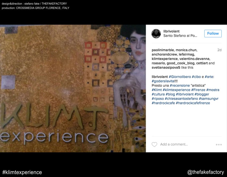Screen dimensions: 227x177
Task: Open the librivolant profile avatar
Action: point(156,33)
